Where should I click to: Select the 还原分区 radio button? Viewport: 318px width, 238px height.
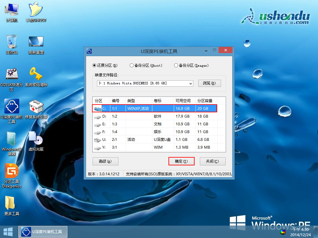pyautogui.click(x=94, y=65)
